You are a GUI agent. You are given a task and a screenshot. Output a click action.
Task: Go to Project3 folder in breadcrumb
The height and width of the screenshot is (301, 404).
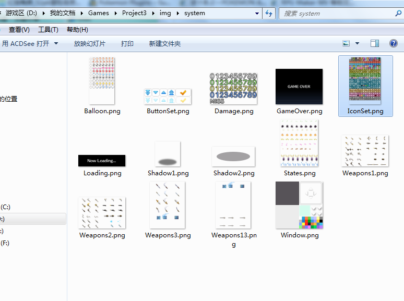click(x=134, y=13)
